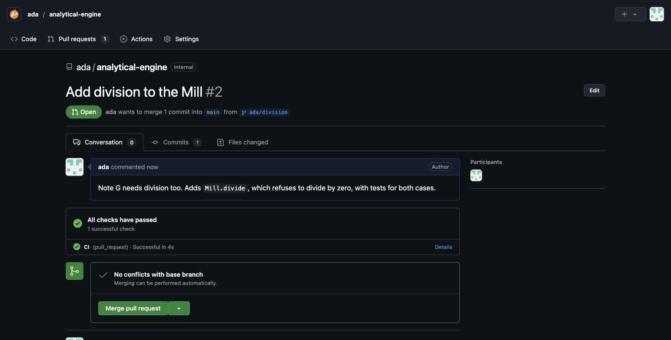The height and width of the screenshot is (340, 671).
Task: Click the large 'analytical-engine' repository title link
Action: point(132,67)
